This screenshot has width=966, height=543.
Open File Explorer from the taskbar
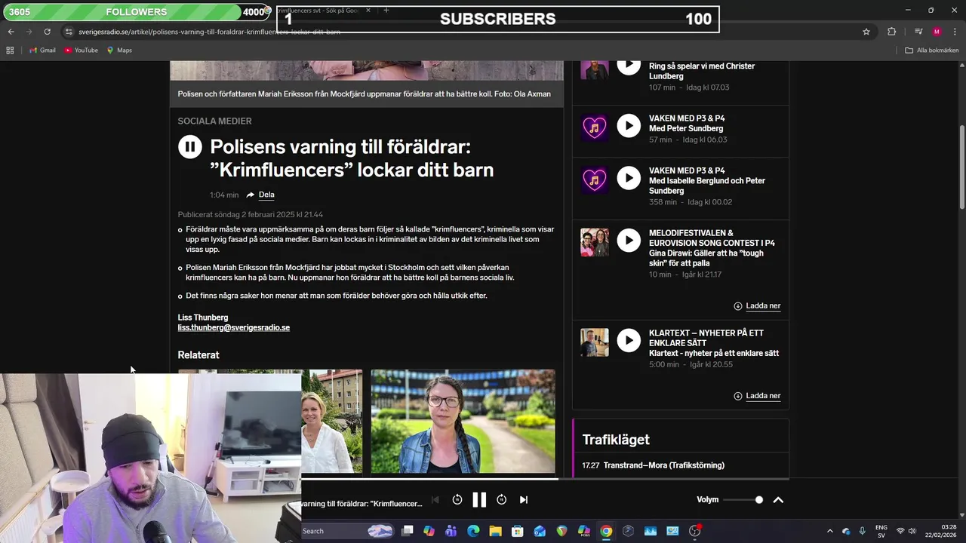coord(495,531)
